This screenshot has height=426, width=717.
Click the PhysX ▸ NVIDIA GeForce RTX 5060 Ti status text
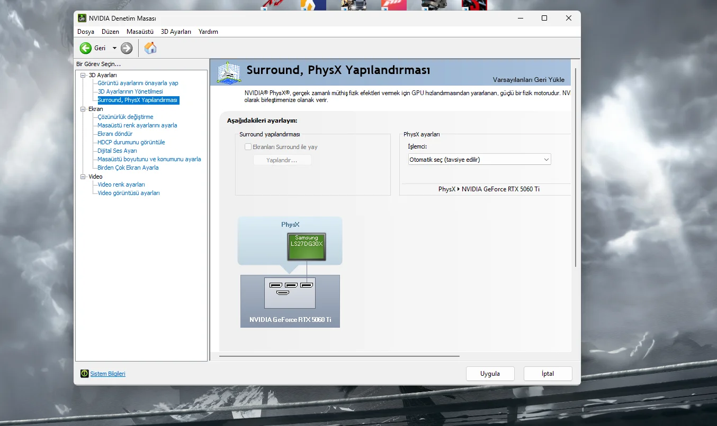click(489, 189)
